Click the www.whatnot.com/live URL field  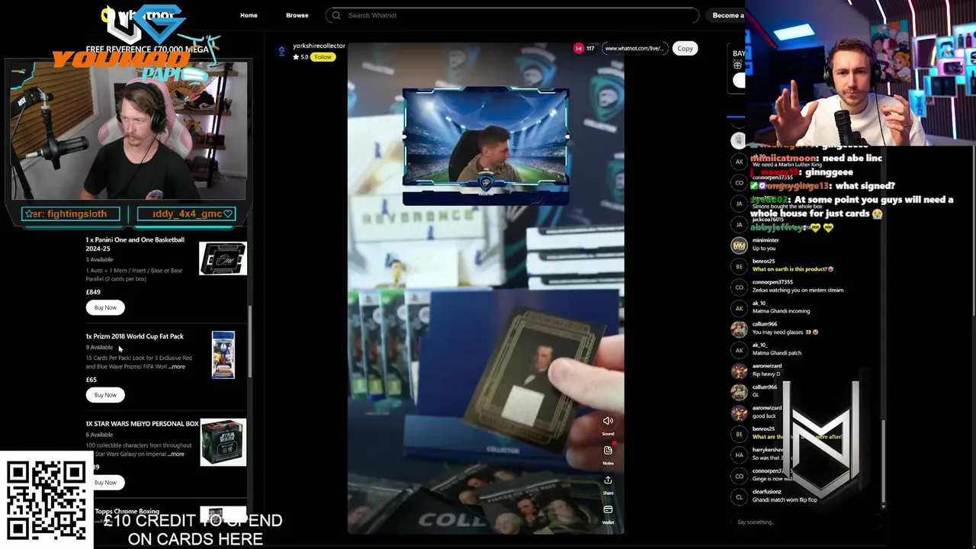634,48
